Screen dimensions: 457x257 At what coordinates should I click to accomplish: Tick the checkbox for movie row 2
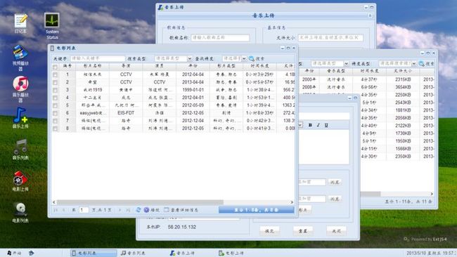(55, 82)
